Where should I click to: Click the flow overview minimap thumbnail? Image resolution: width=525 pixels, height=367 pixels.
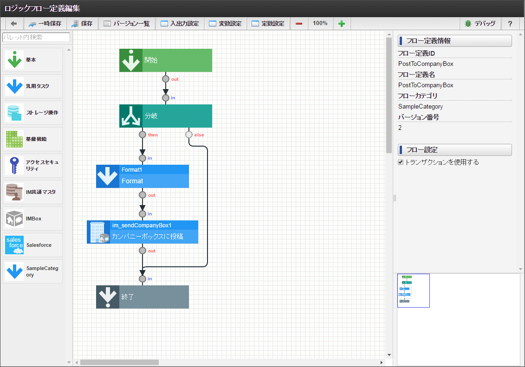pos(413,290)
